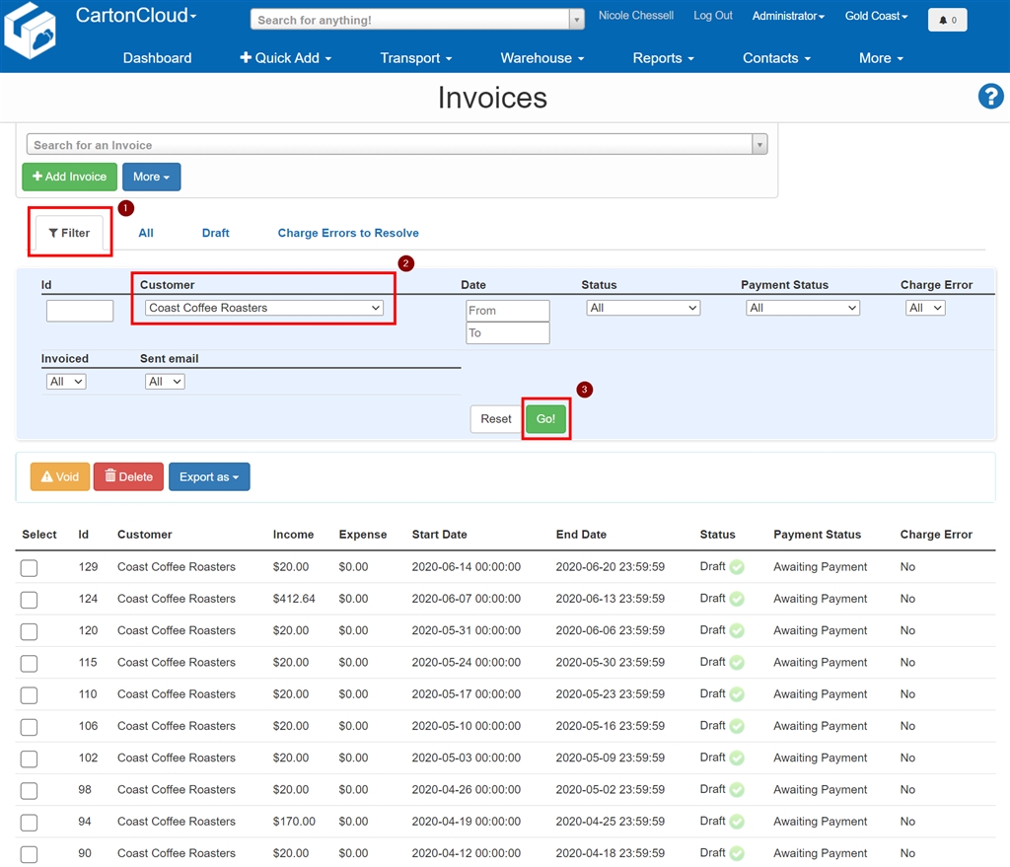
Task: Click the green Go! button
Action: click(x=545, y=418)
